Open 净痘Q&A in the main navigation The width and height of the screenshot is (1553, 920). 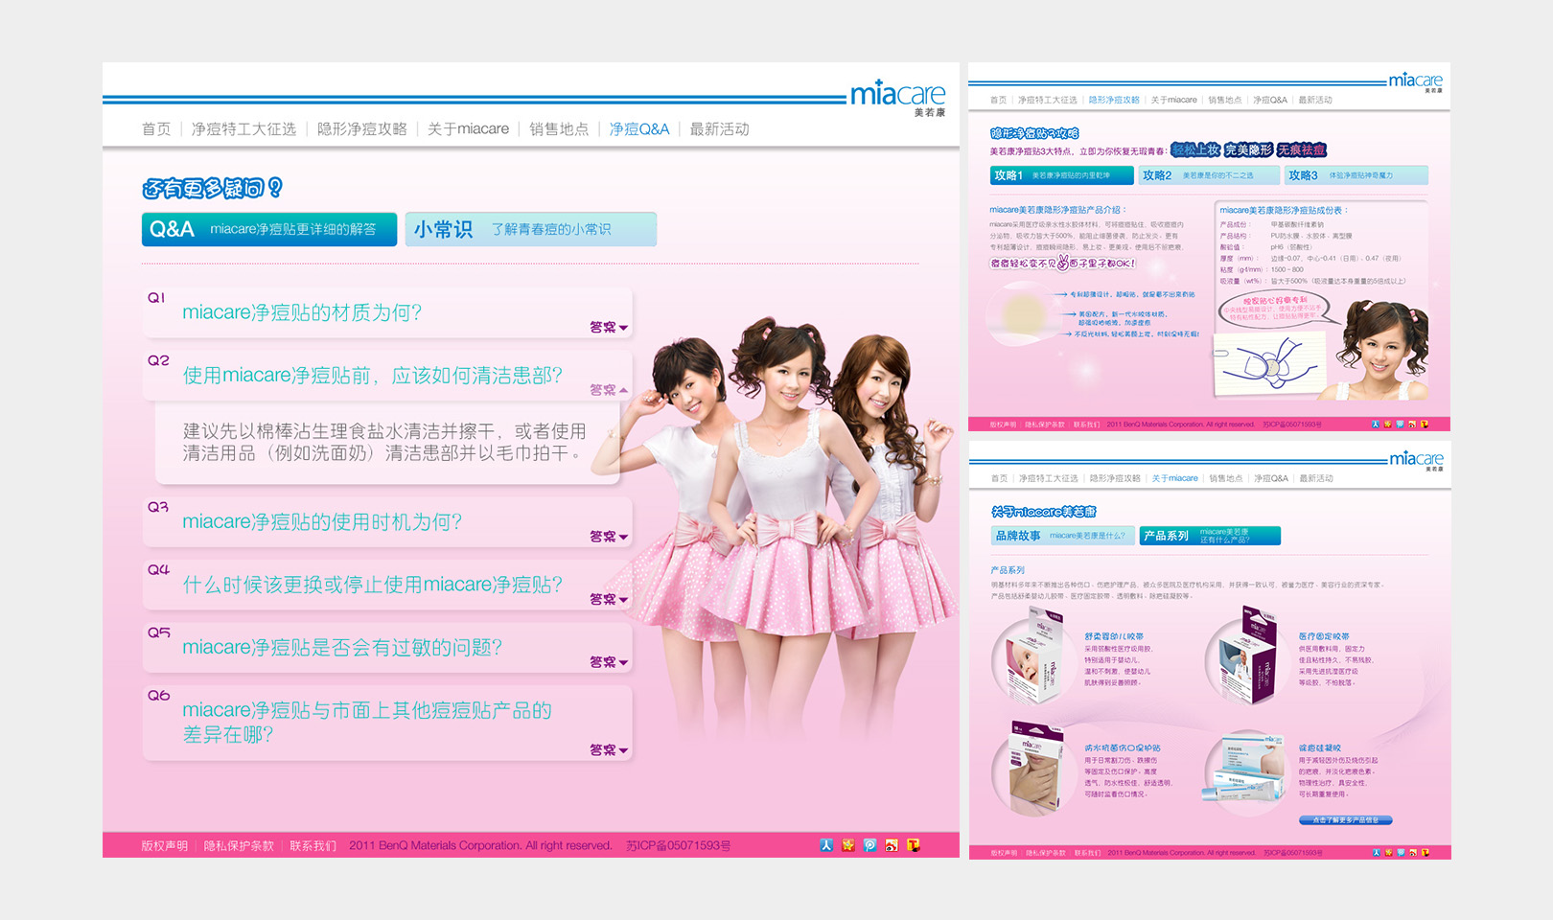pos(639,128)
